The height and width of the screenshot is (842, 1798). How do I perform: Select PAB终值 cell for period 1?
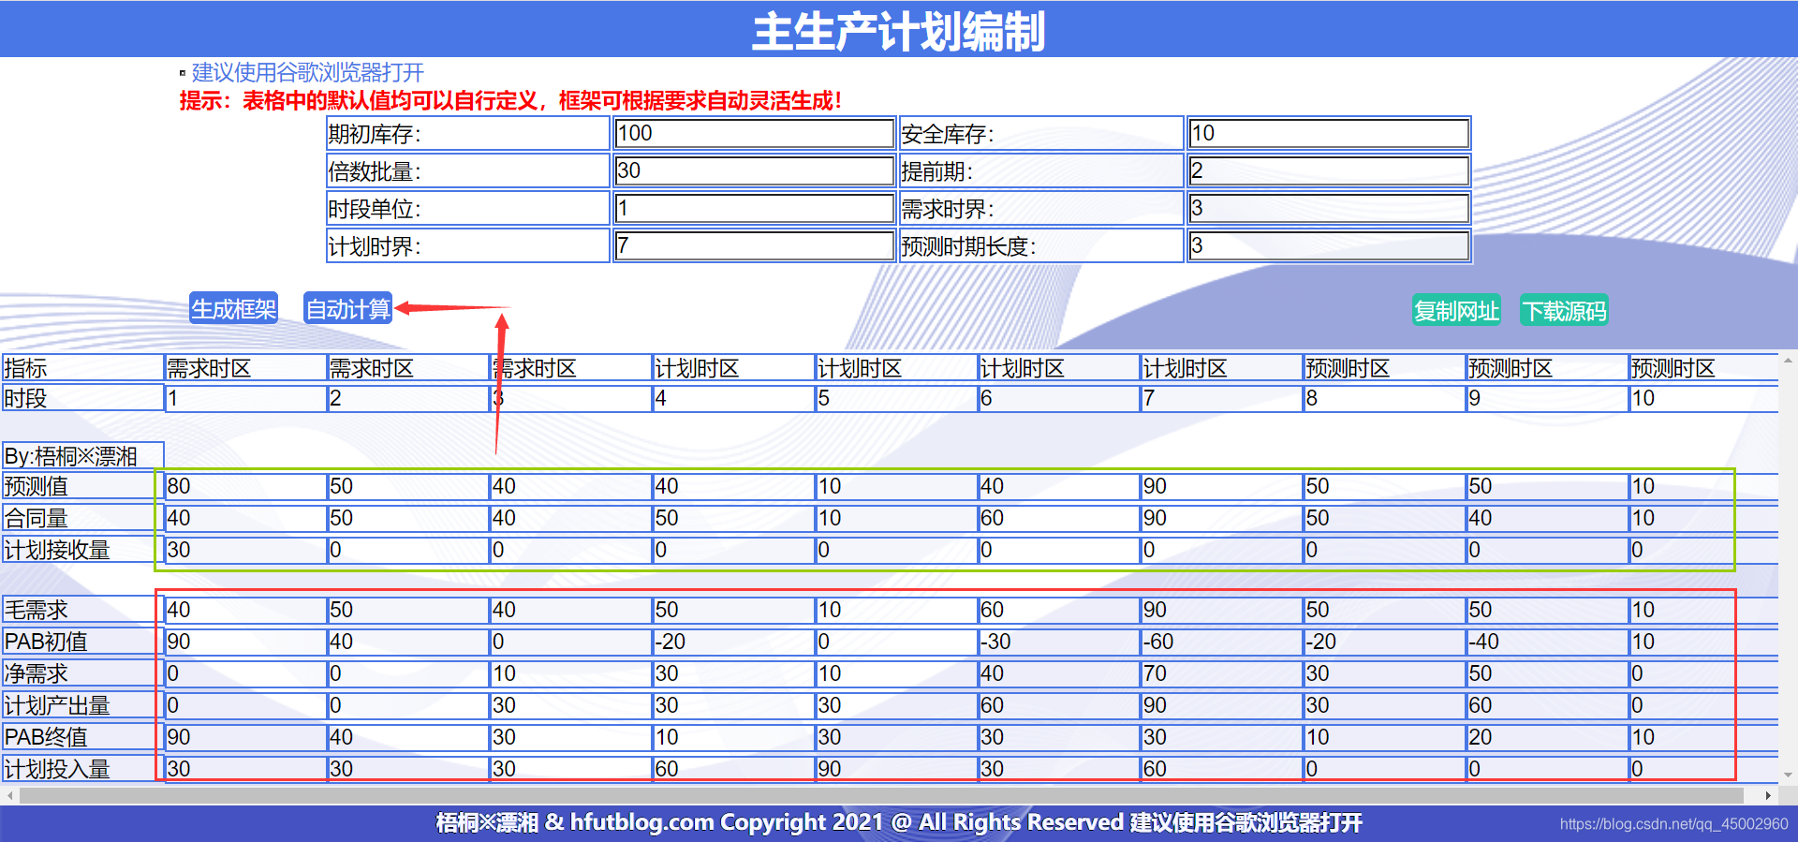click(245, 737)
